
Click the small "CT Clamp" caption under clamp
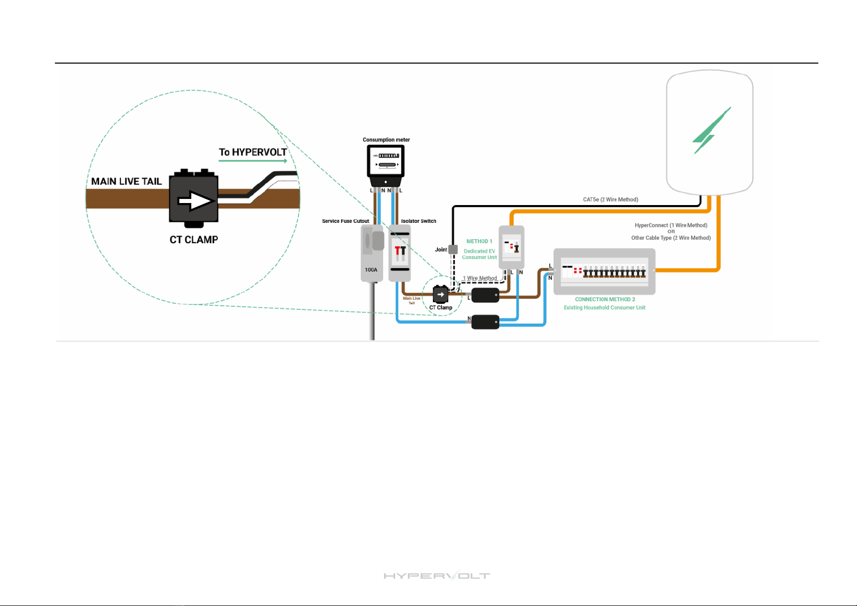[440, 307]
